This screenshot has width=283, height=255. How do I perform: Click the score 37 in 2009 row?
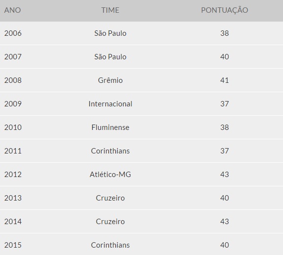(225, 104)
